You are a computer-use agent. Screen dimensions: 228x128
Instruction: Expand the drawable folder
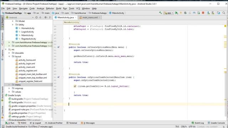coord(9,53)
